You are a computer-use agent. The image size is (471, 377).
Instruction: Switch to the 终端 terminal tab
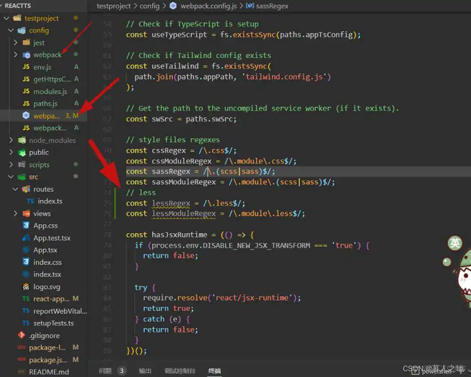[x=215, y=370]
